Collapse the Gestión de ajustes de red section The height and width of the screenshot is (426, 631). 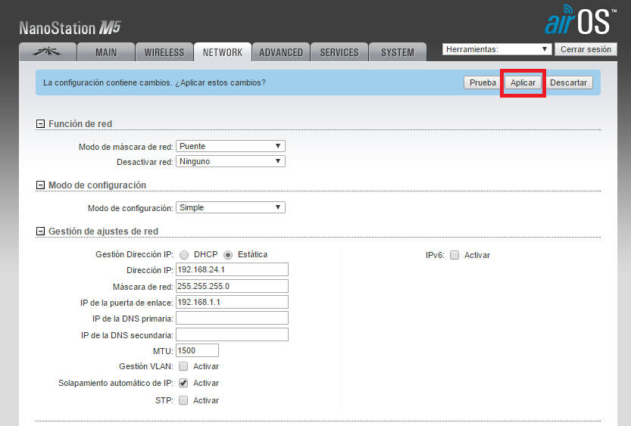click(40, 231)
